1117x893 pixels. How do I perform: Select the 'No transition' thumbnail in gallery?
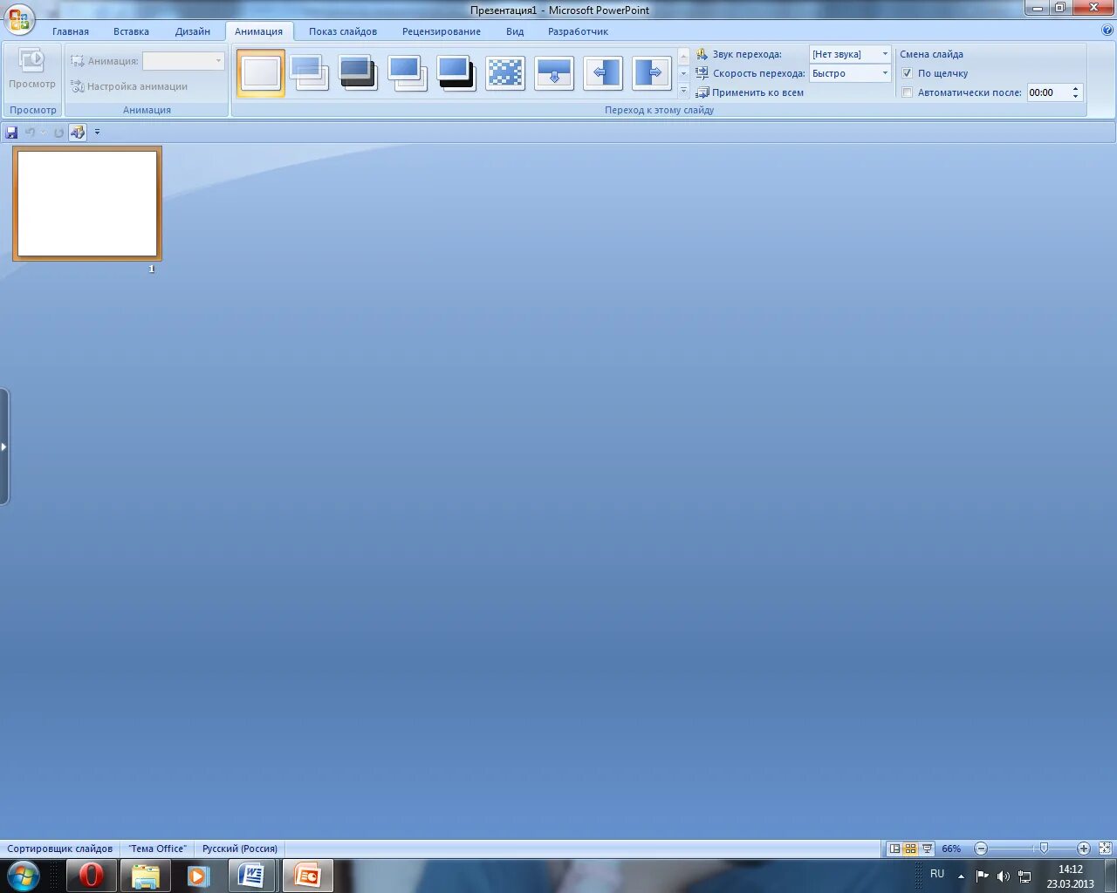261,72
